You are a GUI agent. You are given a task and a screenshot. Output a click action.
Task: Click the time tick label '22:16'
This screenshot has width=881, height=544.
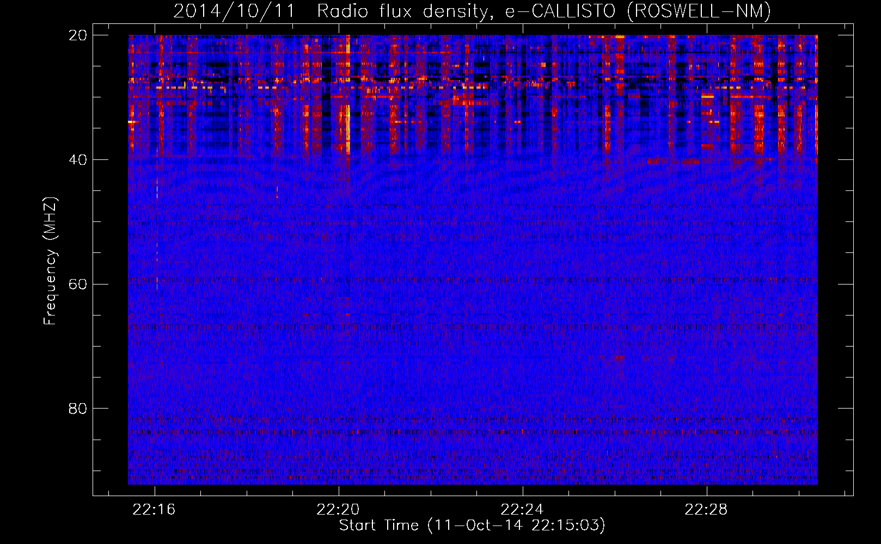154,510
